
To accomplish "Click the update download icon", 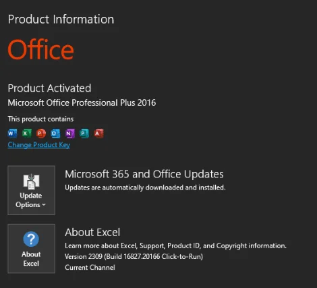I will coord(31,181).
